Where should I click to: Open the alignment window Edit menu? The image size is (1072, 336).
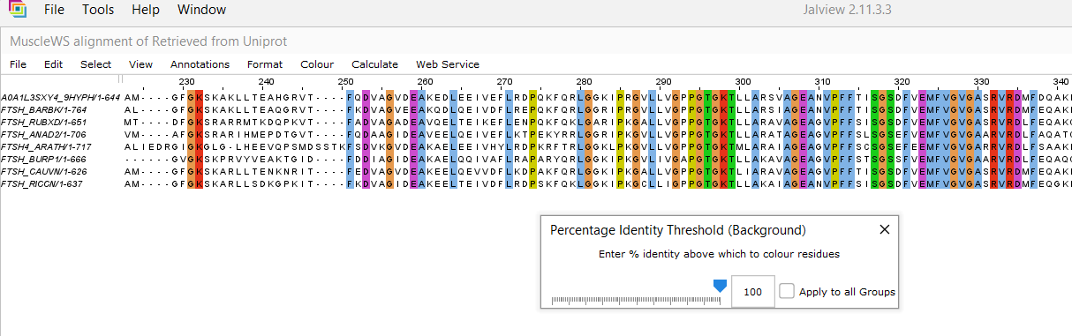[53, 64]
